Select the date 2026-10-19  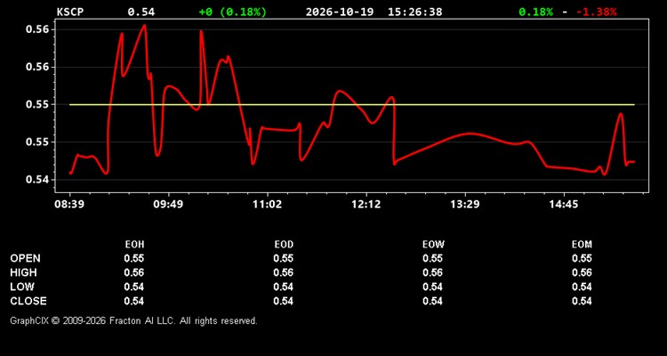[x=340, y=12]
